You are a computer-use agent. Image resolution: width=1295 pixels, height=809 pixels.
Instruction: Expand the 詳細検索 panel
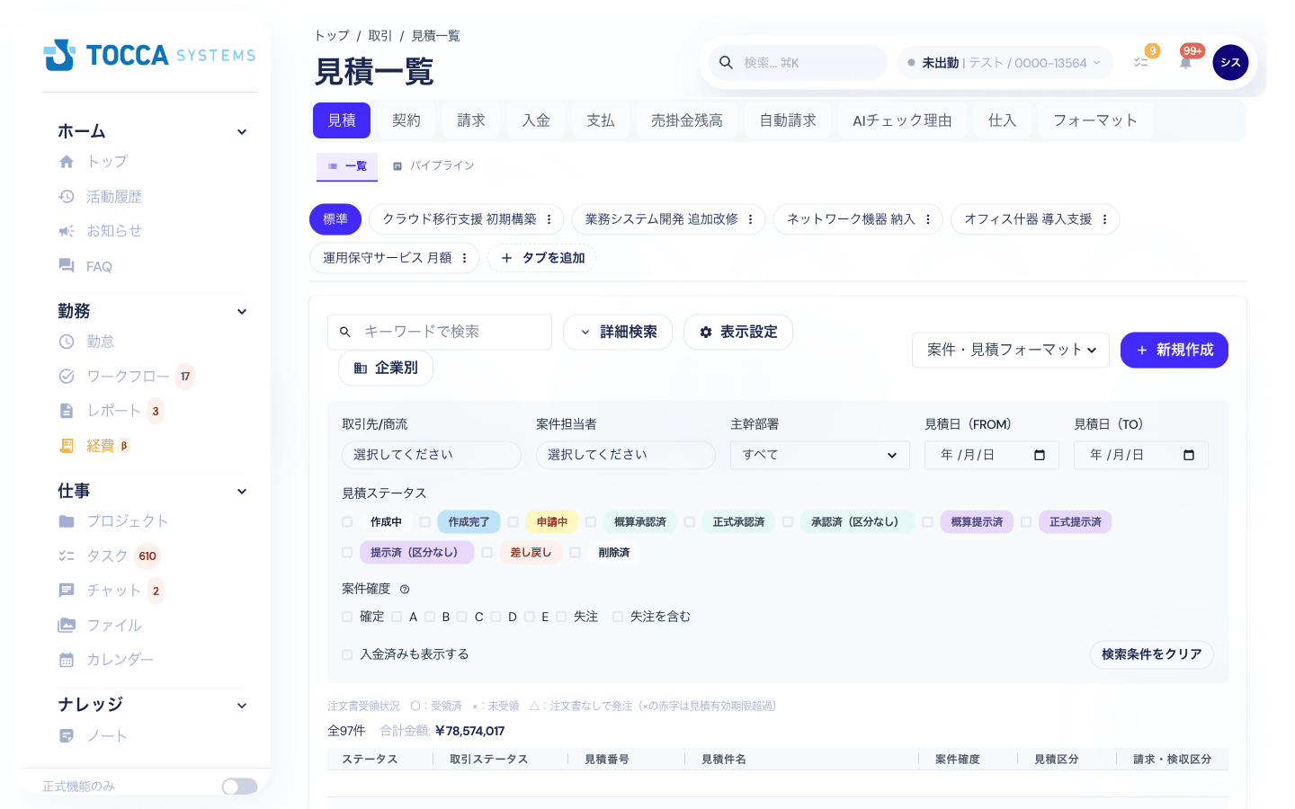(618, 332)
